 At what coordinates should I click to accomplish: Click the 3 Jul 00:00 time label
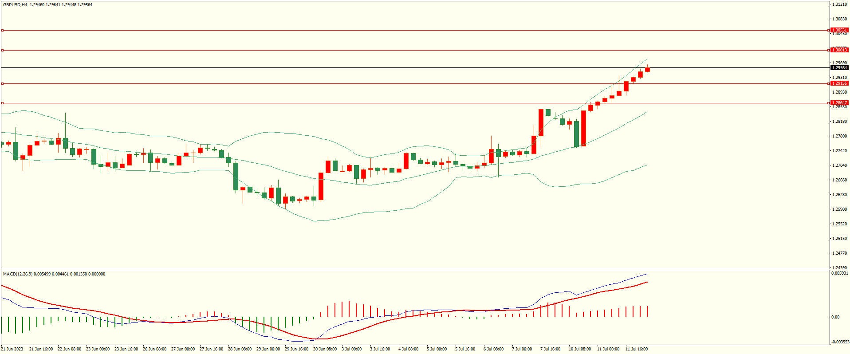point(351,349)
